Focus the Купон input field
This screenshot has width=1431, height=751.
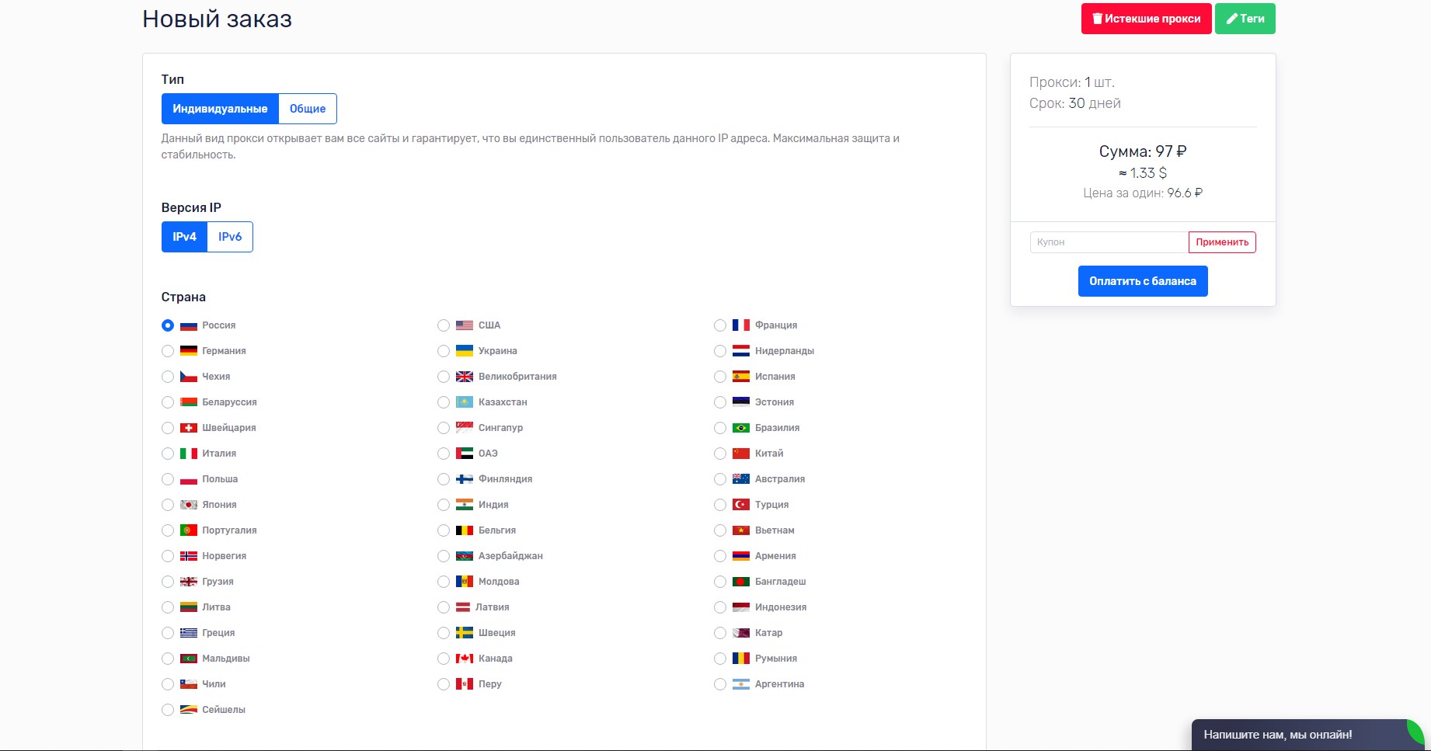click(1109, 242)
